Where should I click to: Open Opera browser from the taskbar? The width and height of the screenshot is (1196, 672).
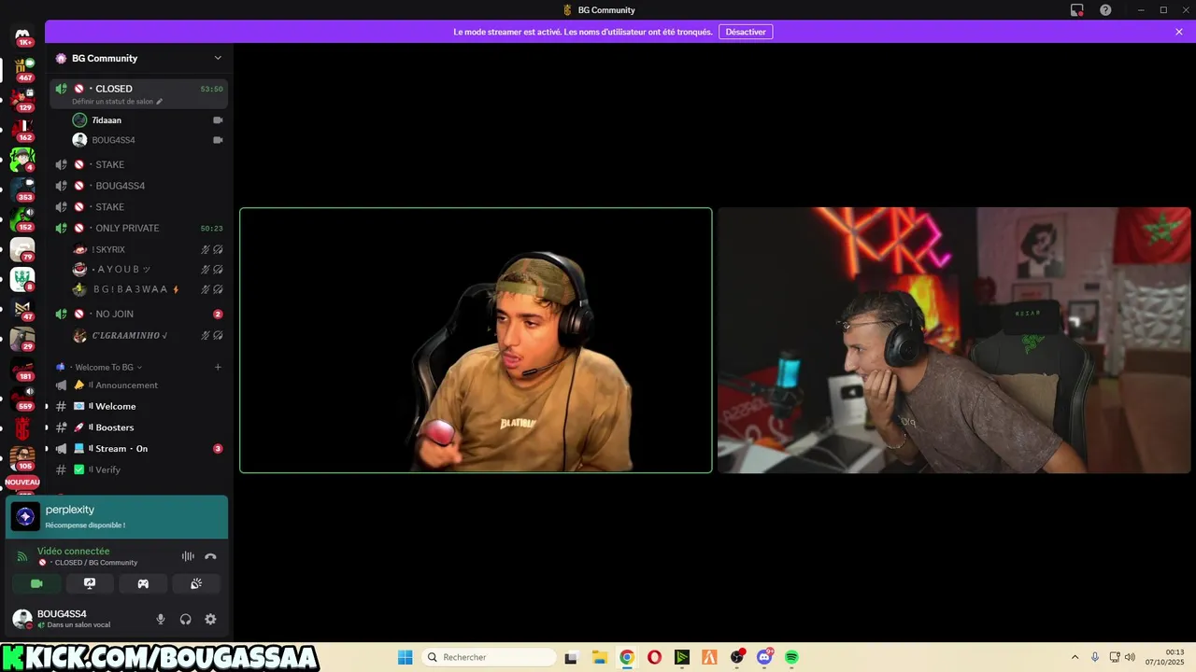point(654,657)
